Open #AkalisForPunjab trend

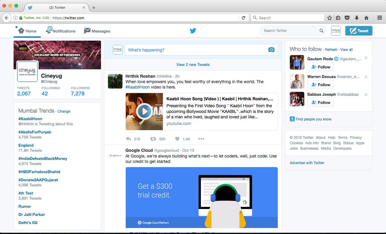click(35, 132)
